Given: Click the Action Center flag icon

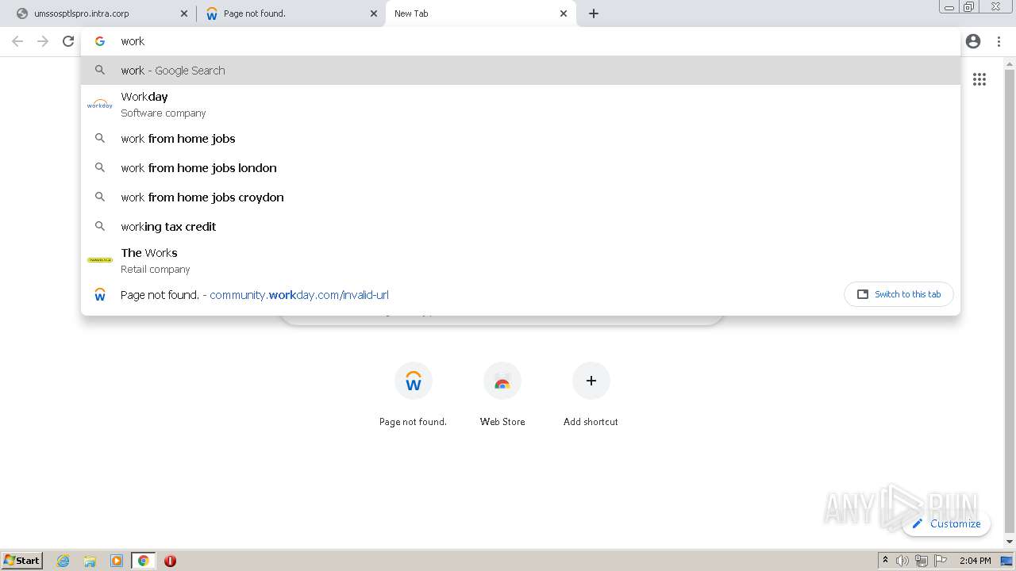Looking at the screenshot, I should (x=940, y=561).
